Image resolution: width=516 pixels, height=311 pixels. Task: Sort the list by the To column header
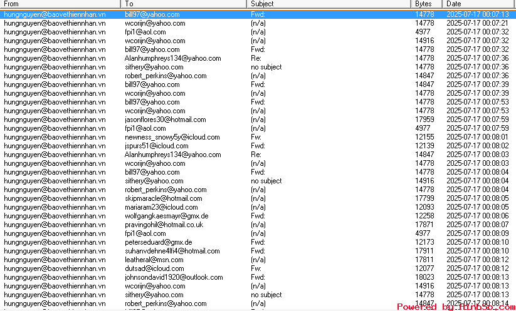(x=184, y=4)
